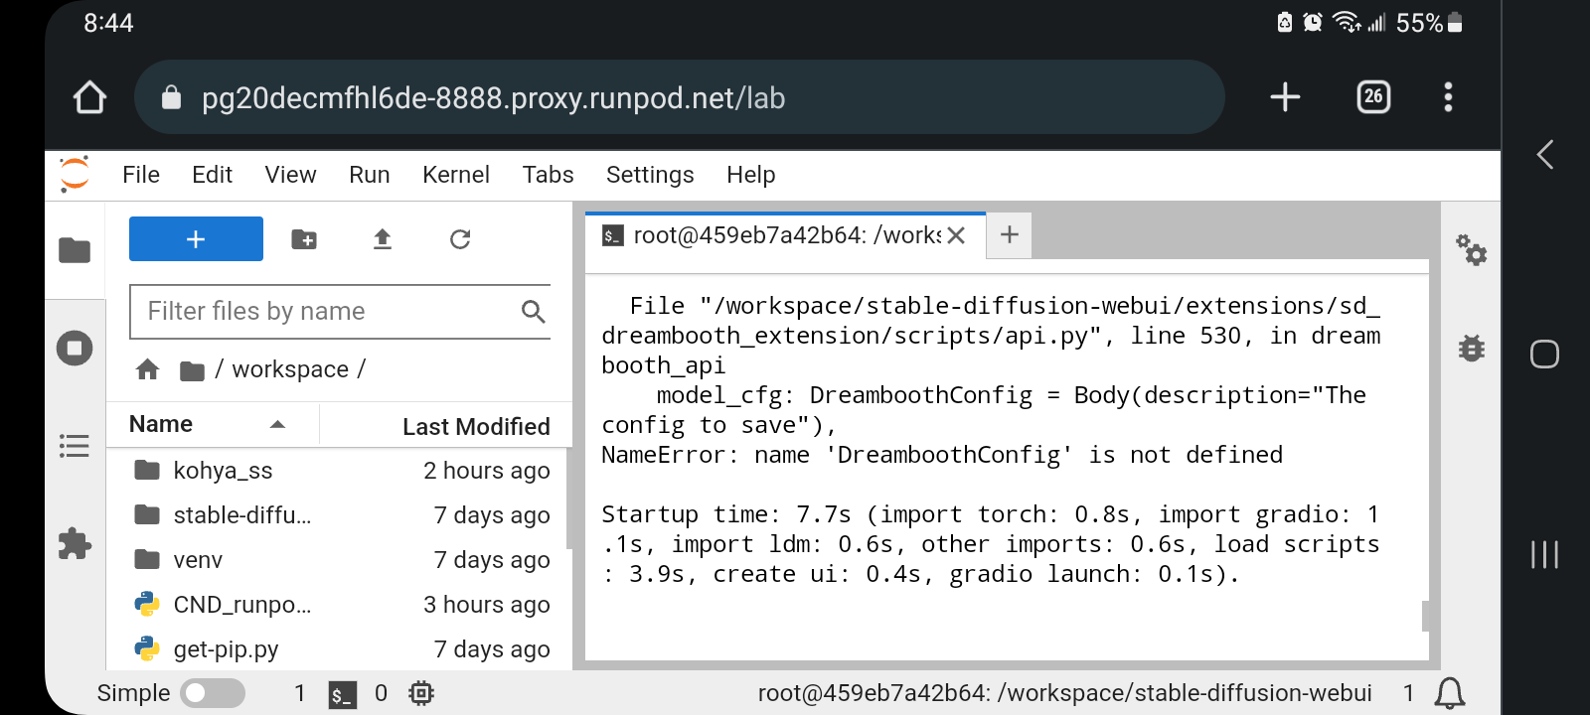Open the file browser sidebar panel
1590x715 pixels.
pos(76,250)
